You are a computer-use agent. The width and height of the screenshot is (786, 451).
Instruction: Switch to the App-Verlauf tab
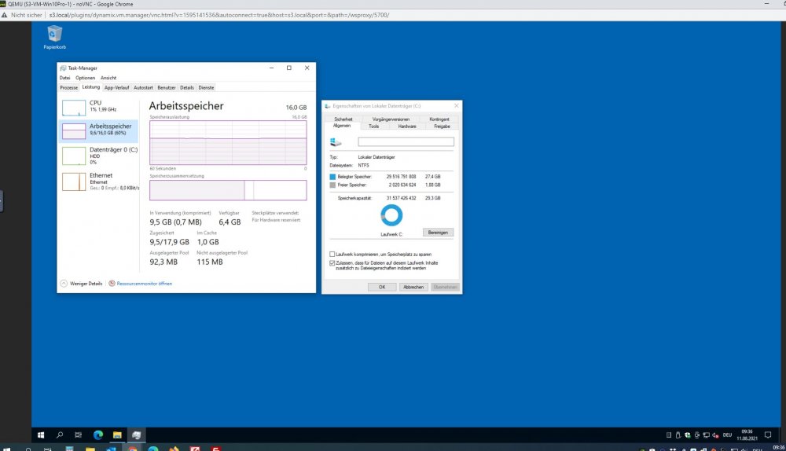coord(116,88)
